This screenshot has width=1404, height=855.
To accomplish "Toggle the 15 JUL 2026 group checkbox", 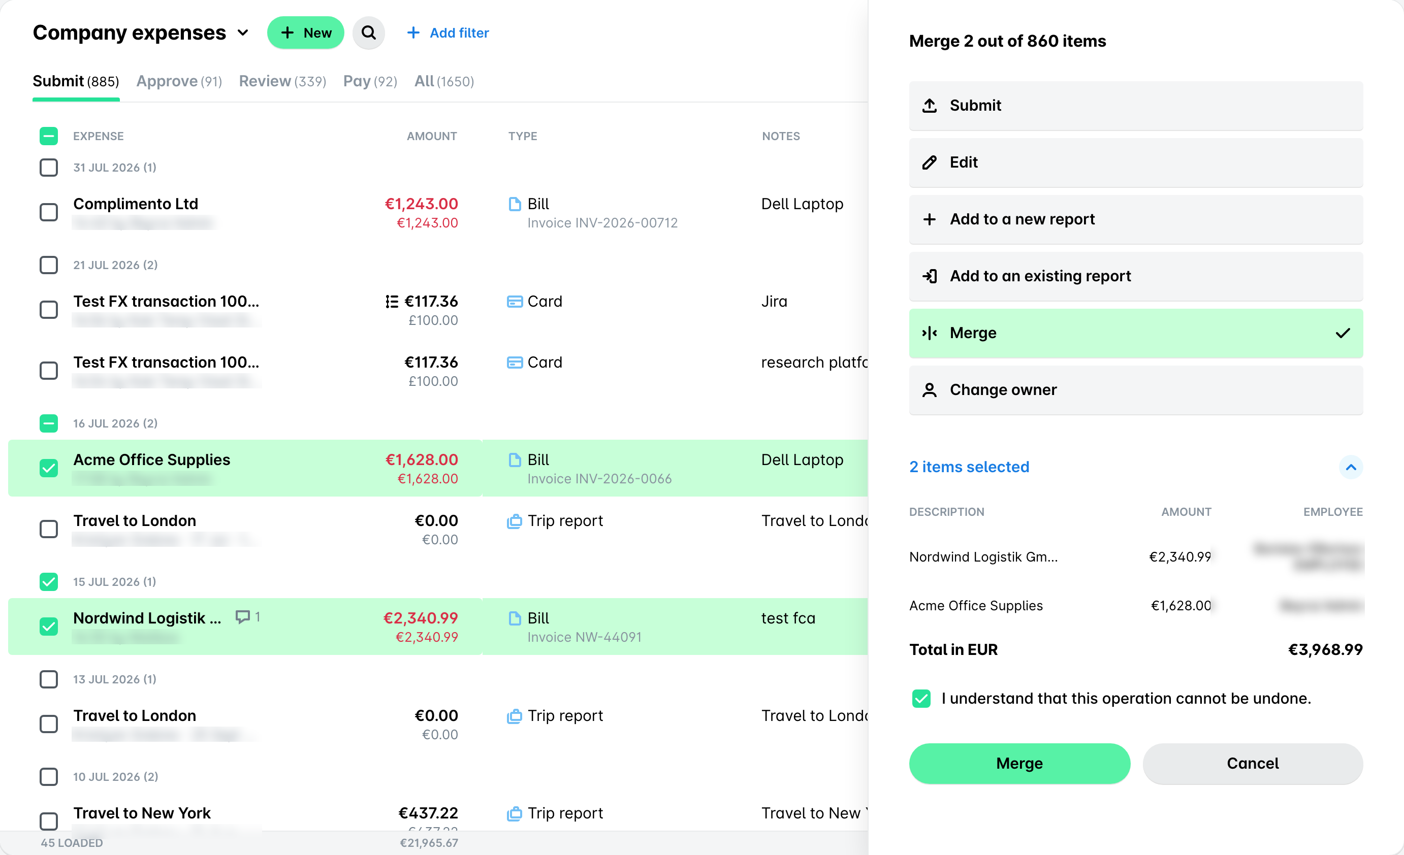I will coord(48,581).
